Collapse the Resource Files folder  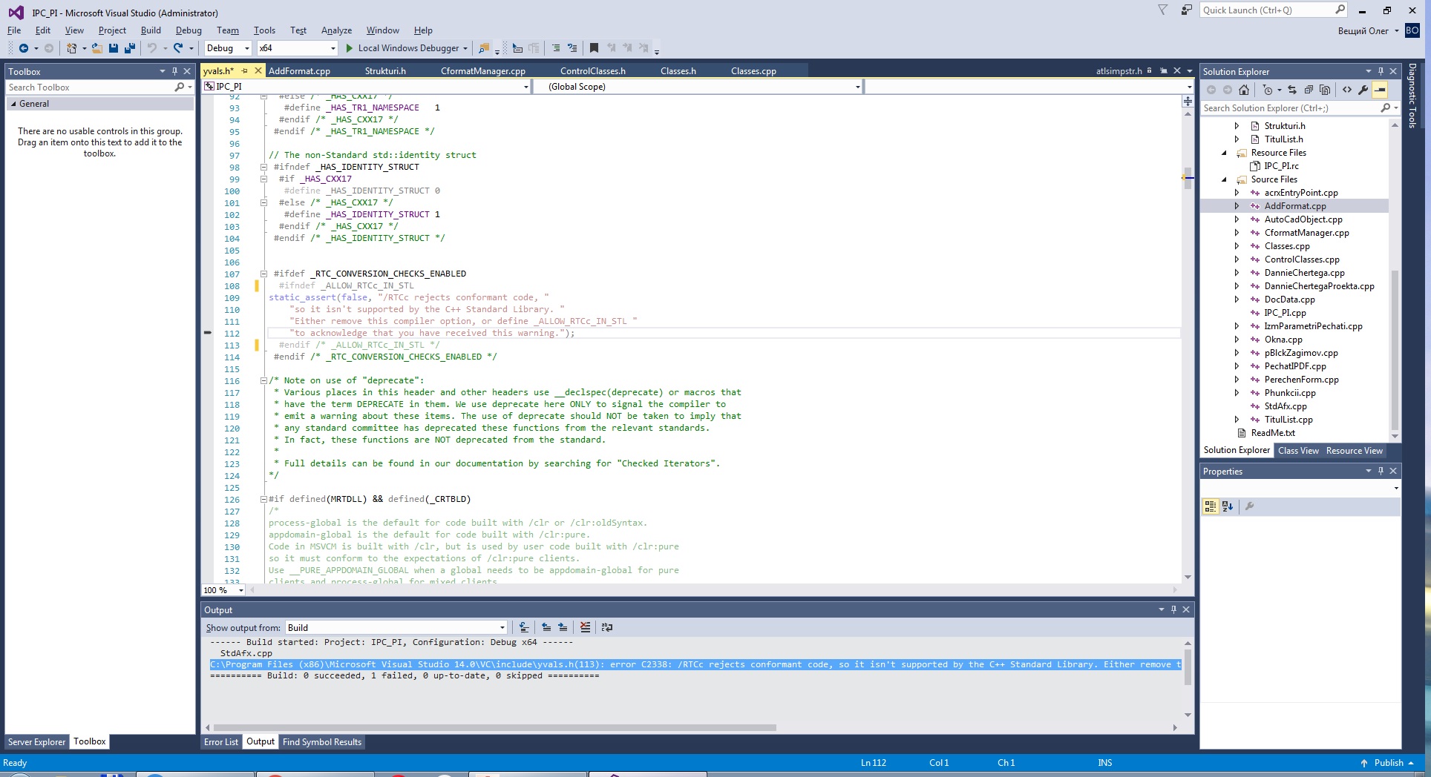[1224, 153]
